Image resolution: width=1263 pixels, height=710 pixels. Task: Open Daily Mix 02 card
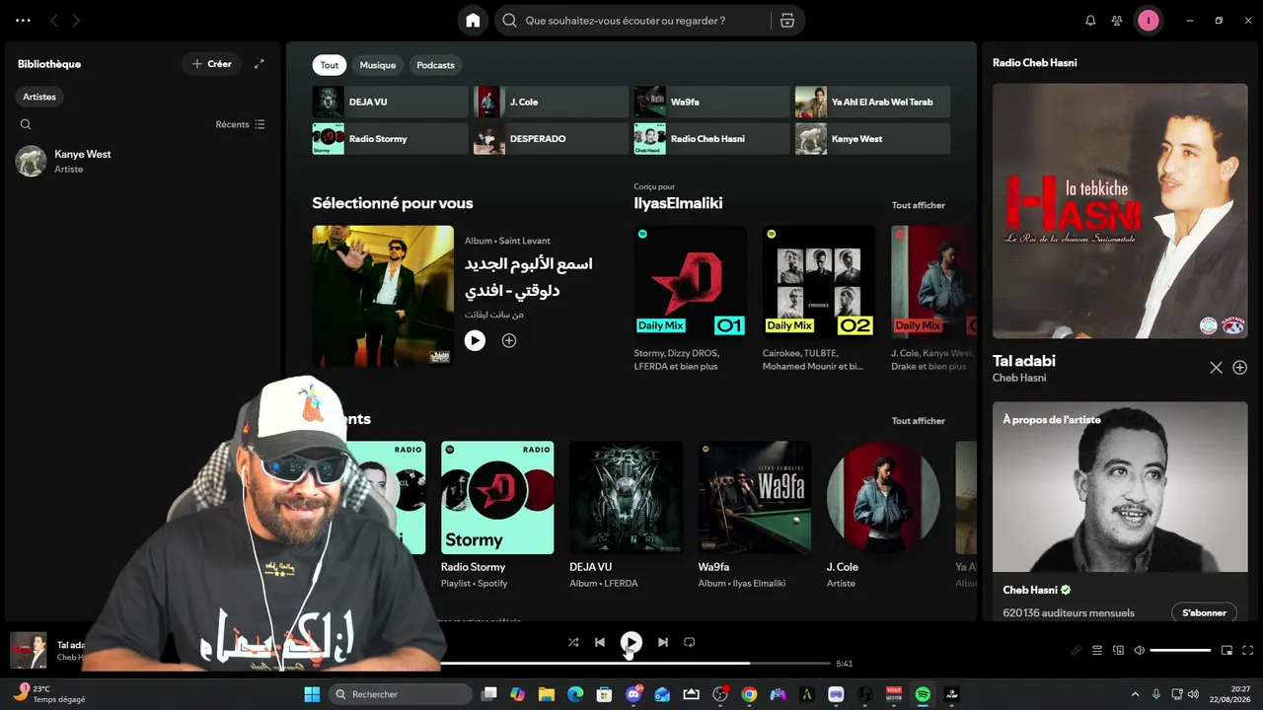coord(818,300)
